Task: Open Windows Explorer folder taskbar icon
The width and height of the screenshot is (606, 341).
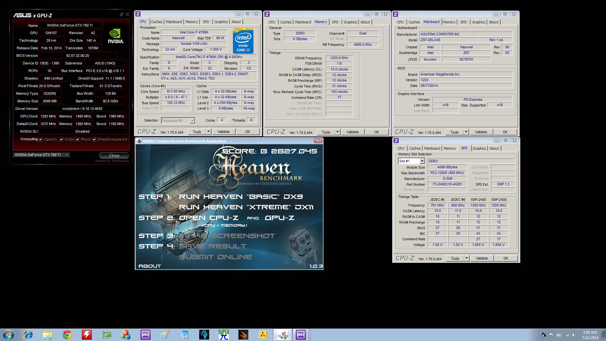Action: coord(48,334)
